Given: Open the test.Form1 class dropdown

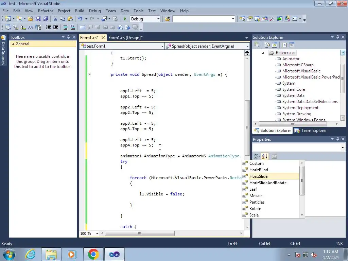Looking at the screenshot, I should coord(162,46).
